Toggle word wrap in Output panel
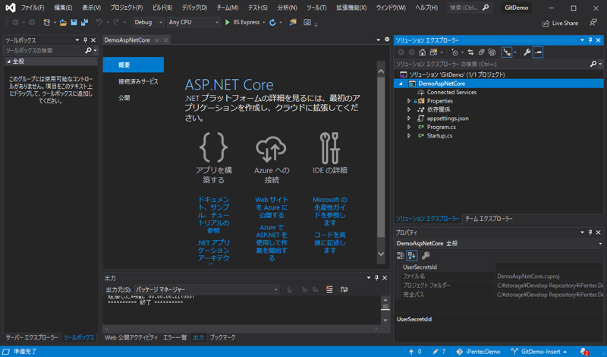Viewport: 607px width, 357px height. tap(344, 289)
